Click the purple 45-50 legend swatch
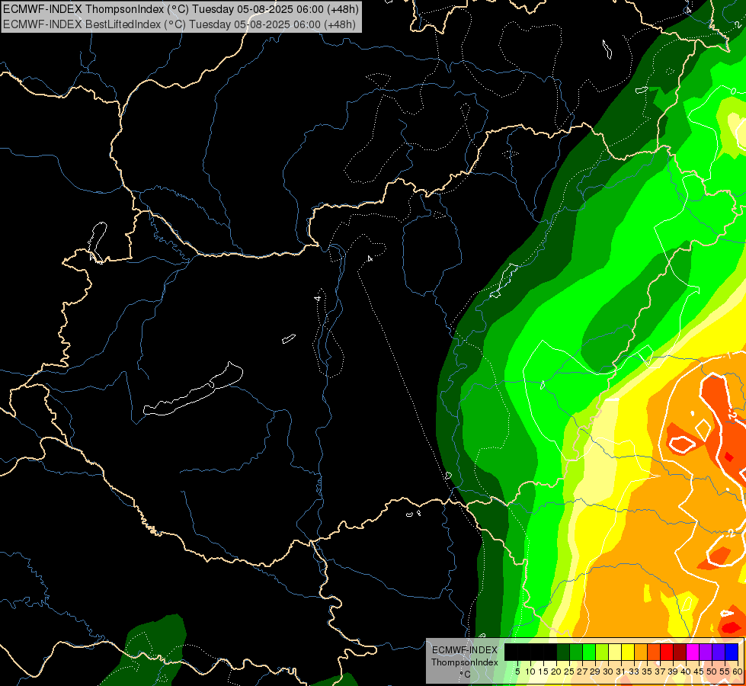746x686 pixels. 706,652
